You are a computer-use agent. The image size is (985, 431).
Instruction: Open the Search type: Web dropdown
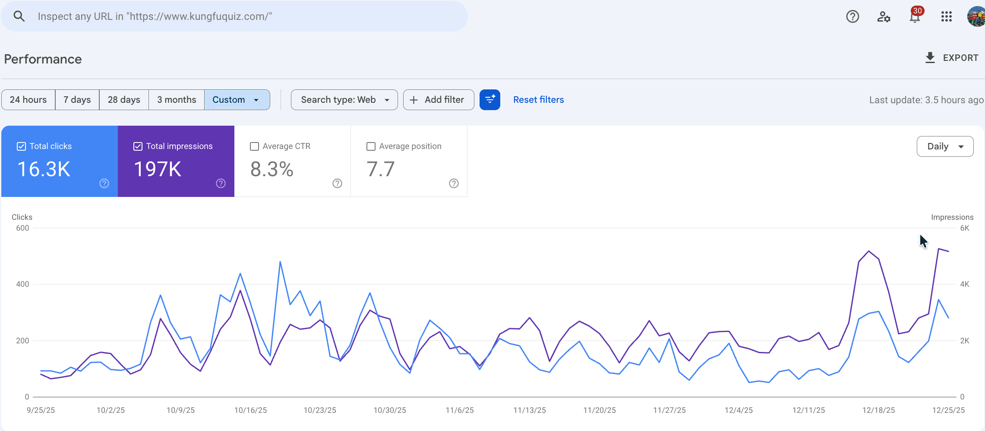344,99
